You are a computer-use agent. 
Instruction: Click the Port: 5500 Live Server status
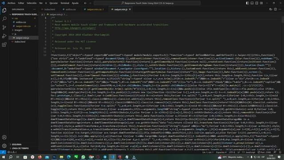(x=264, y=152)
